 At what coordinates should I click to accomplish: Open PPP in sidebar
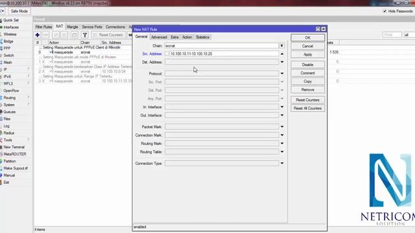pos(7,49)
